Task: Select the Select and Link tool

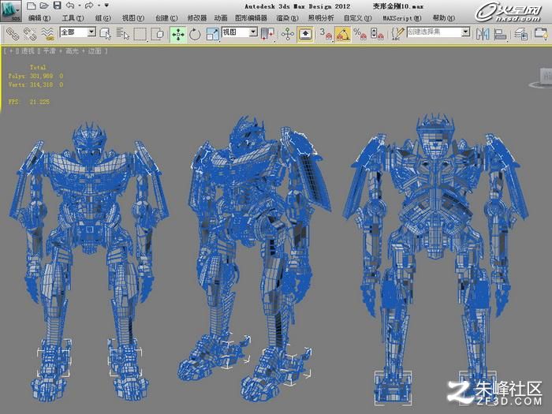Action: 13,34
